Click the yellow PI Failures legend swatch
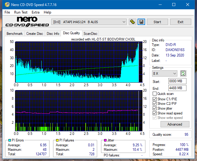The image size is (197, 161). click(x=57, y=140)
